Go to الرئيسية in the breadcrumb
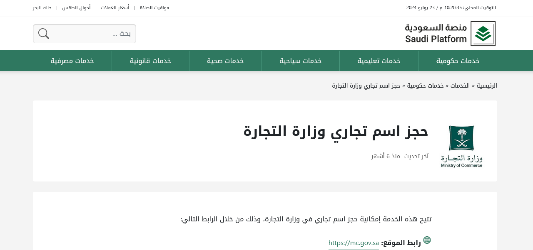The image size is (533, 250). click(x=487, y=86)
